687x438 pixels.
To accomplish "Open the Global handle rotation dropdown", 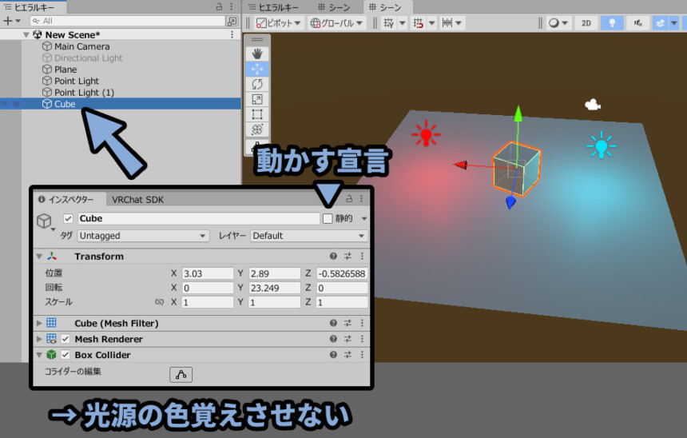I will 336,23.
